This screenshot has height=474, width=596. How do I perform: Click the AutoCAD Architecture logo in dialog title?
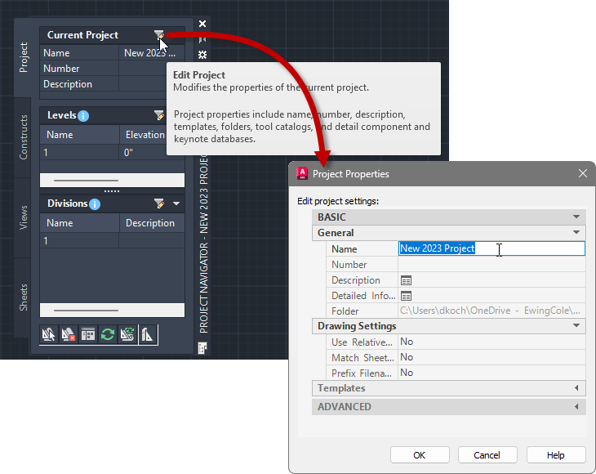[302, 173]
